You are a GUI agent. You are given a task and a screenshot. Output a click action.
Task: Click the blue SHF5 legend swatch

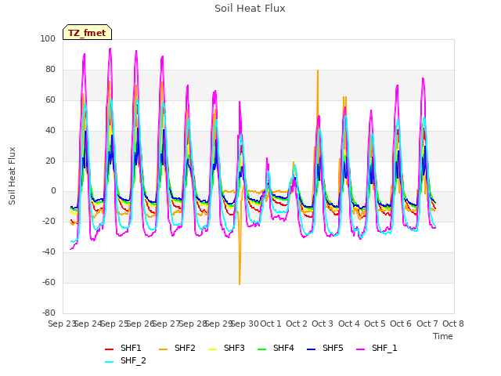pos(312,349)
